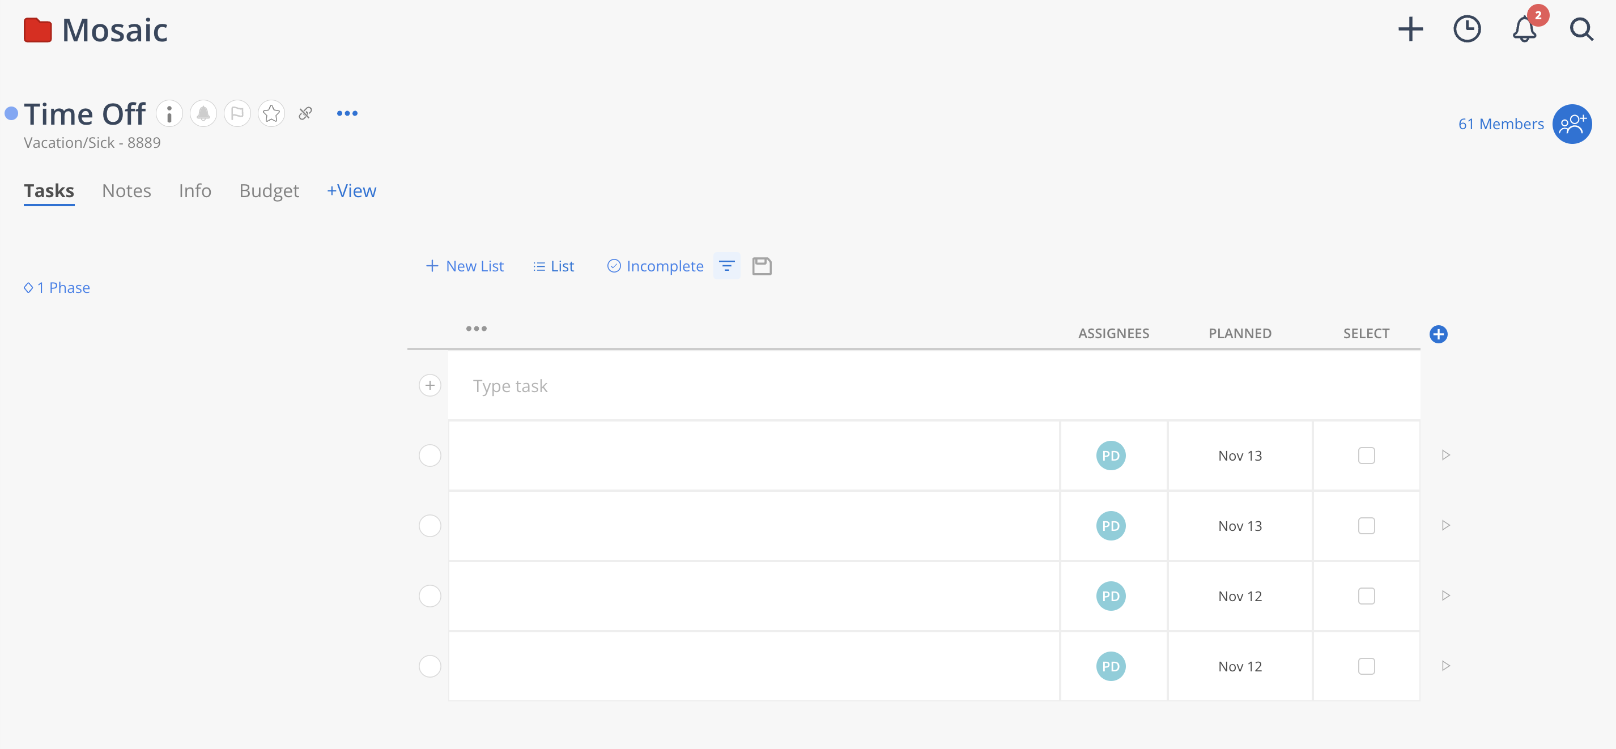Screen dimensions: 1616x749
Task: Switch to the Budget tab
Action: point(269,191)
